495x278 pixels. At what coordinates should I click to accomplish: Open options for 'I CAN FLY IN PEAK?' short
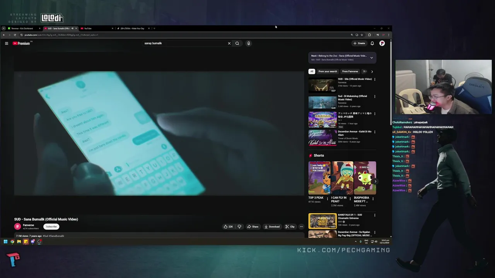tap(350, 199)
